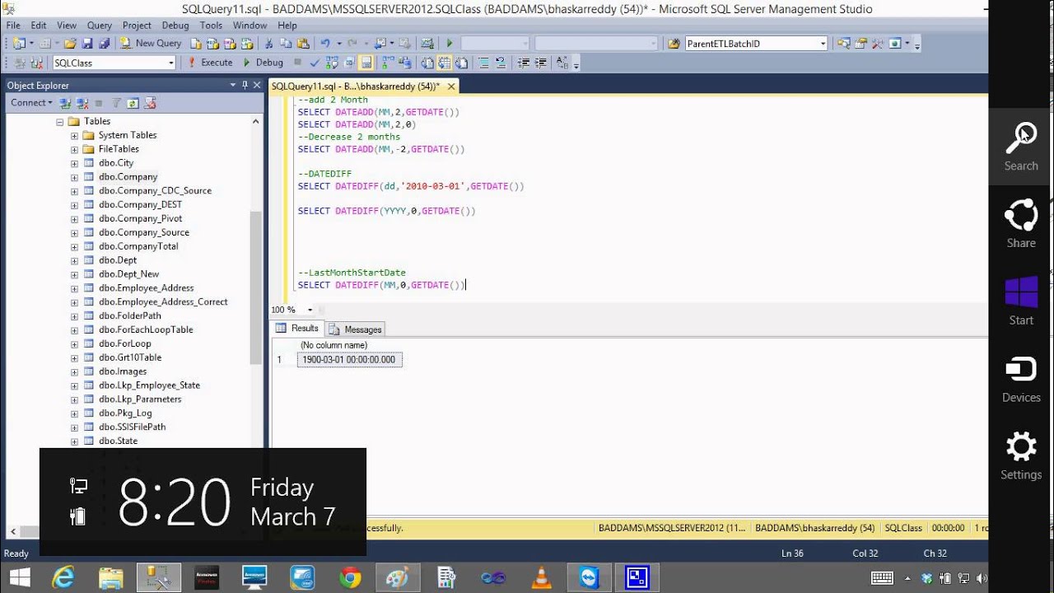The height and width of the screenshot is (593, 1054).
Task: Click the Search charm
Action: (1021, 147)
